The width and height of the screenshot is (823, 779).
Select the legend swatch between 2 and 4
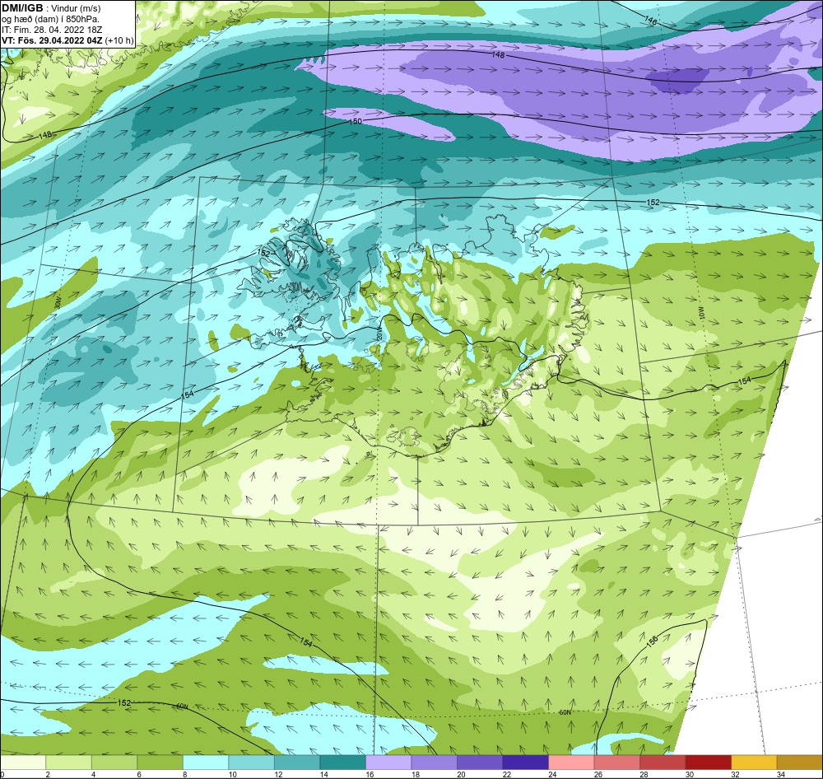(x=69, y=763)
